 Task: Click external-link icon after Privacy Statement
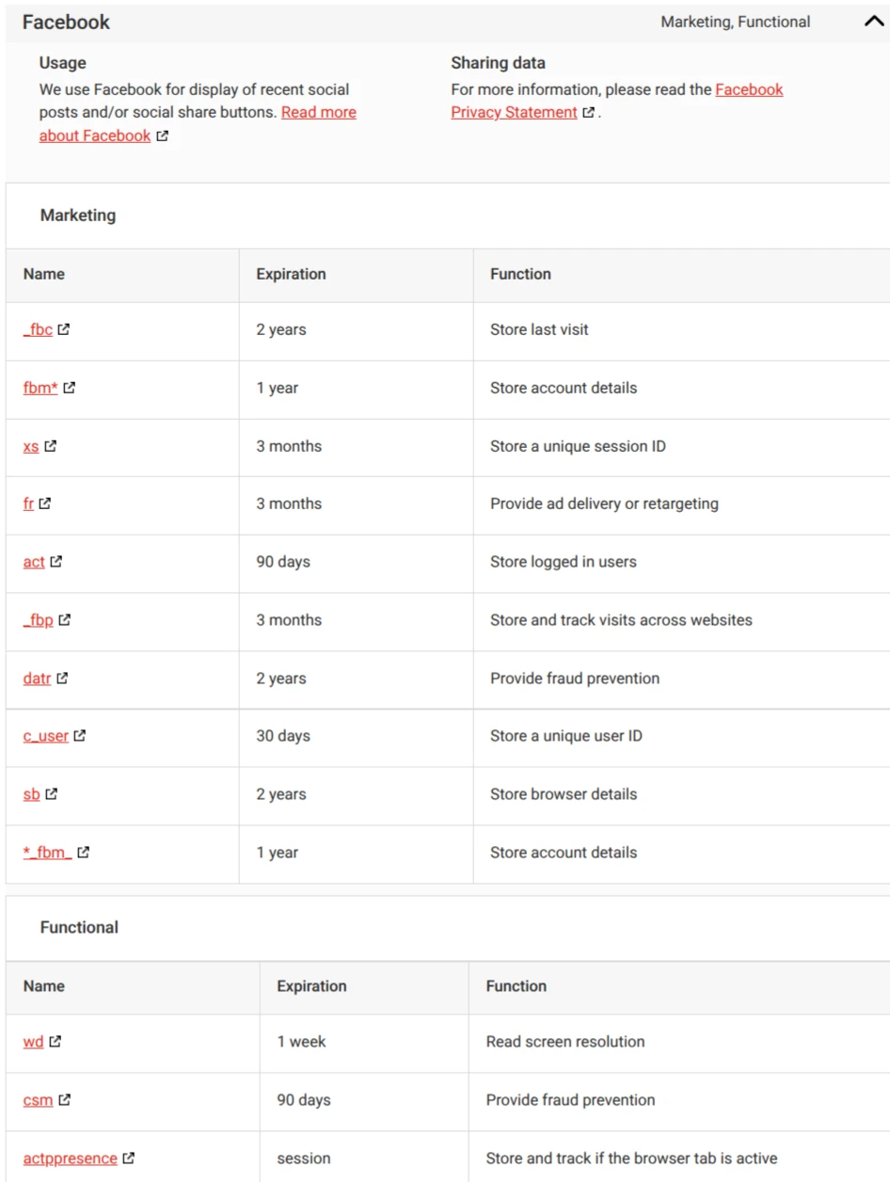[588, 112]
